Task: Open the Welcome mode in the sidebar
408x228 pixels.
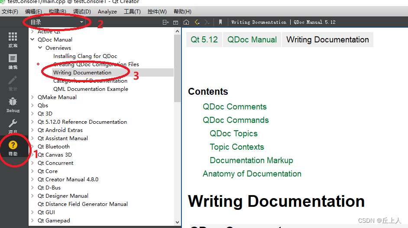Action: point(13,40)
